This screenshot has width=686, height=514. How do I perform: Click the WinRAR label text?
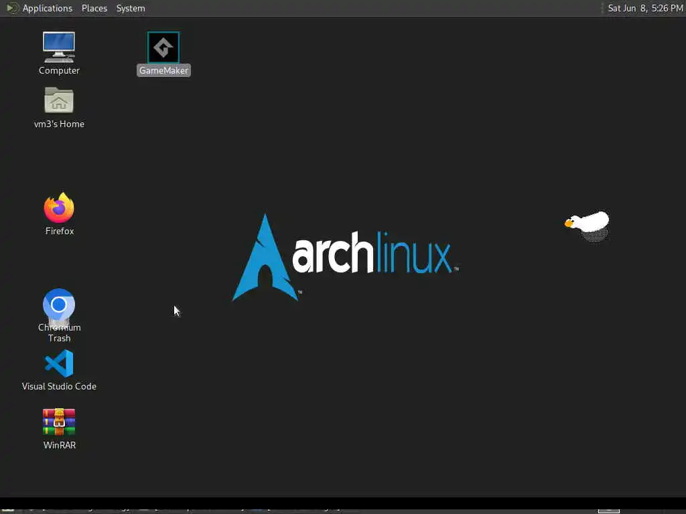60,445
